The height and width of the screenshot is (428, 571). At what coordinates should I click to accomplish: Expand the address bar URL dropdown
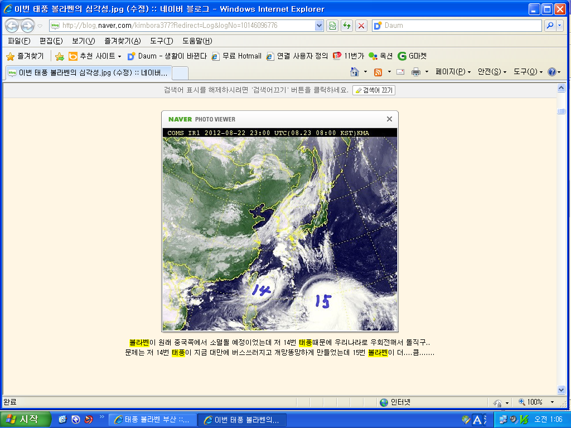click(x=319, y=26)
